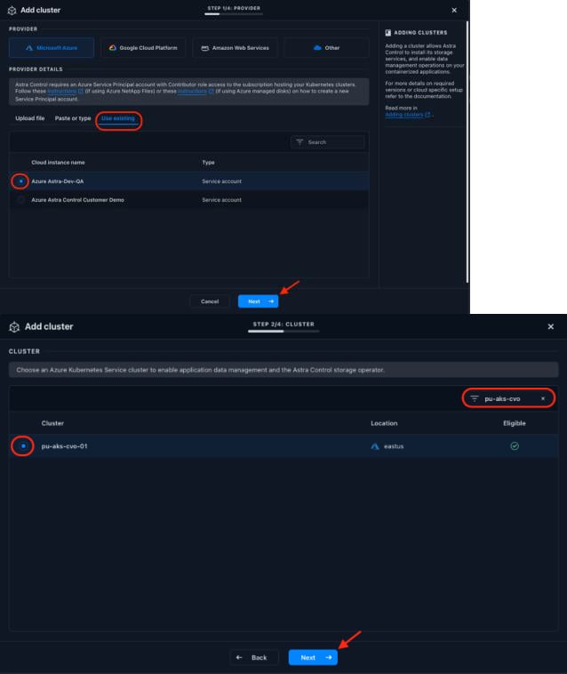
Task: Pick the Amazon Web Services provider
Action: (x=236, y=47)
